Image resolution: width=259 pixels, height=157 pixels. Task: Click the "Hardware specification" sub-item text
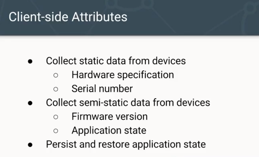123,75
